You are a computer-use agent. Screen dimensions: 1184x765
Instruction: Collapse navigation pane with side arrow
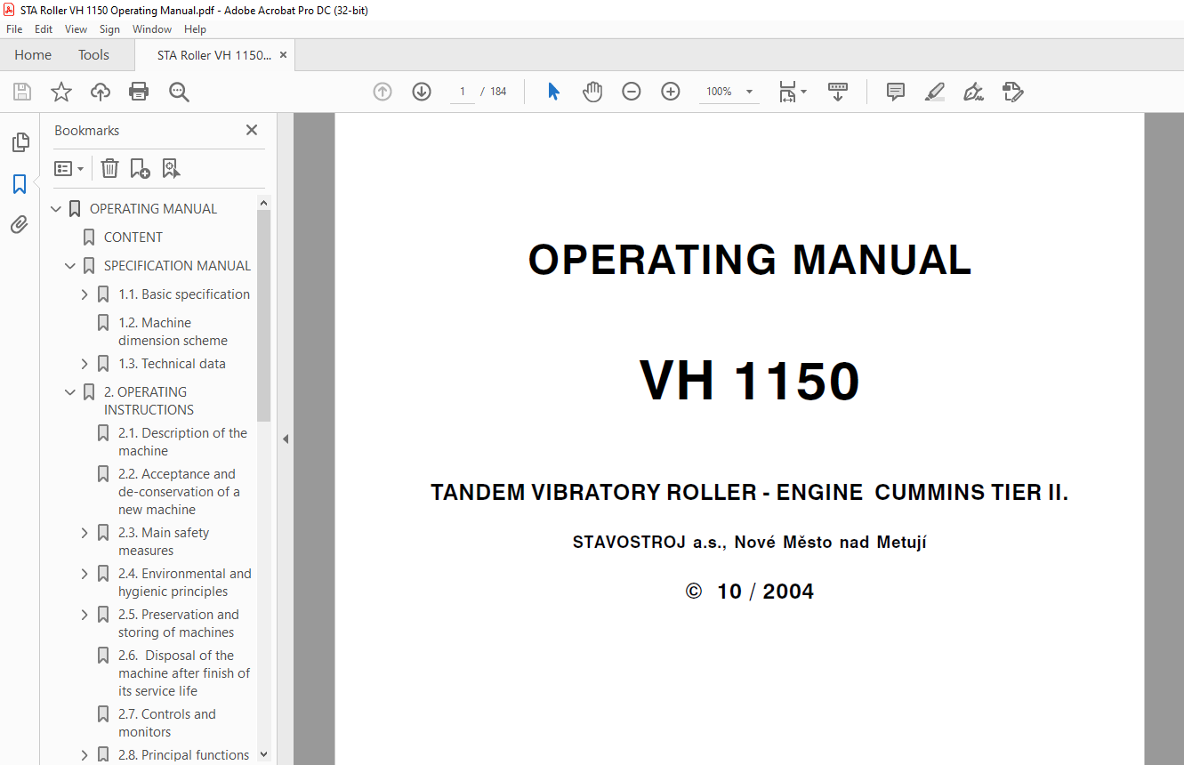pos(286,439)
